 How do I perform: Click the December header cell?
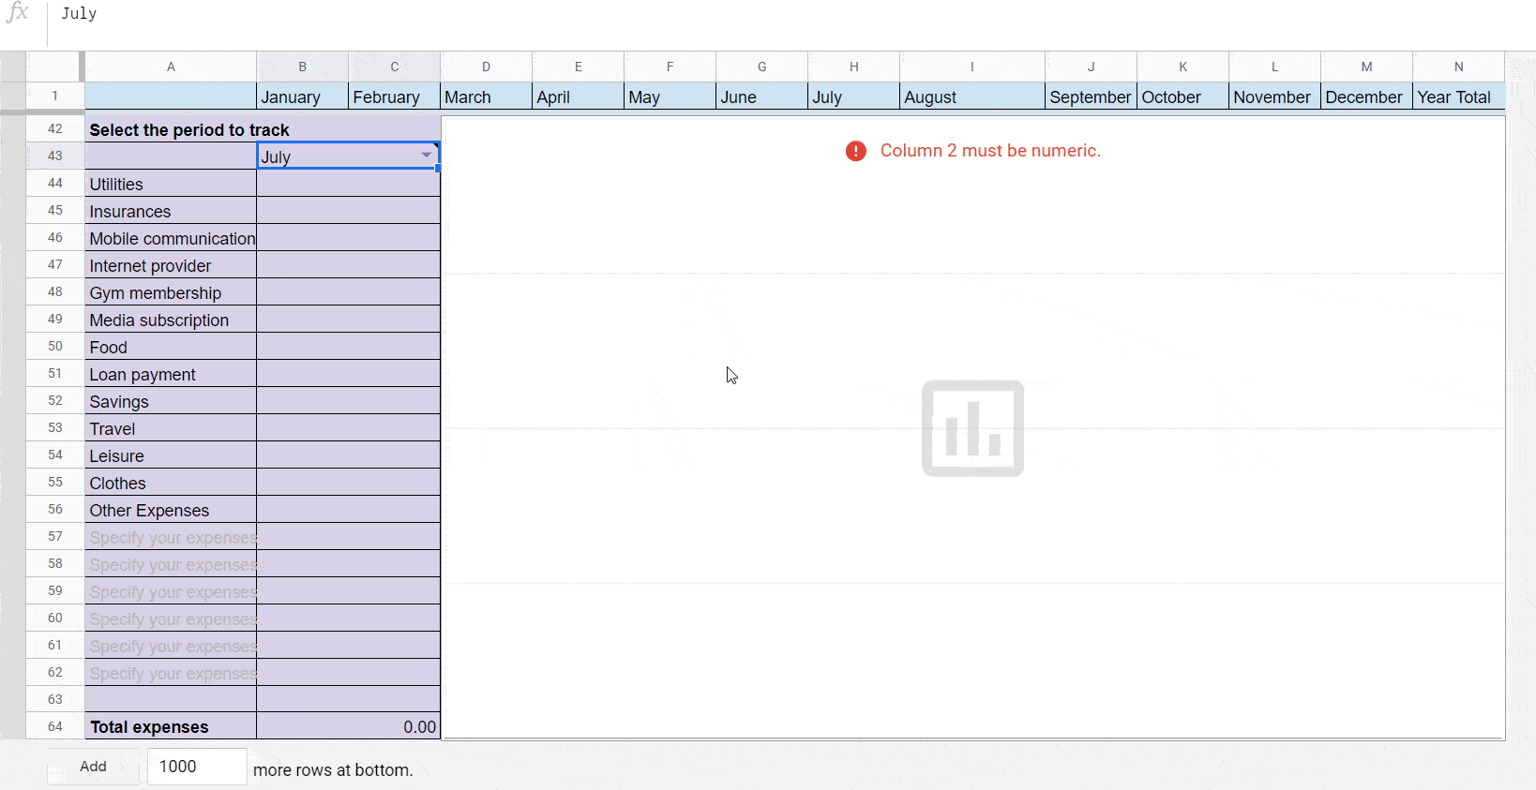pyautogui.click(x=1367, y=97)
